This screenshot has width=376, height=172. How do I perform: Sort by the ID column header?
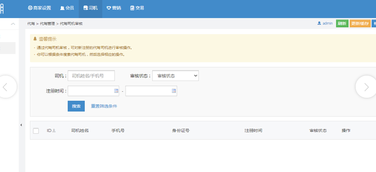click(51, 130)
